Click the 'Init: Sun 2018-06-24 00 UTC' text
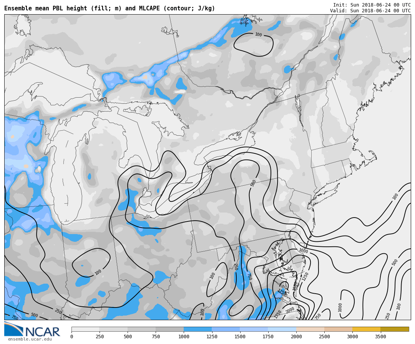 (x=372, y=5)
